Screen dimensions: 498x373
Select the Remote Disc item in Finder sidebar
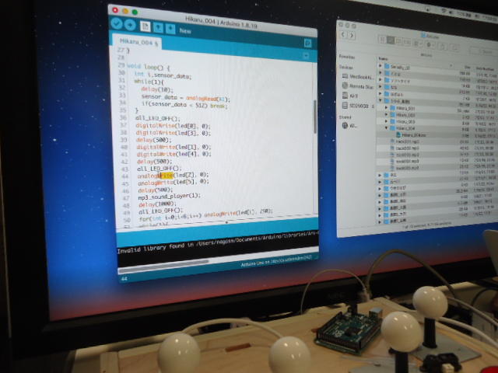pos(358,86)
